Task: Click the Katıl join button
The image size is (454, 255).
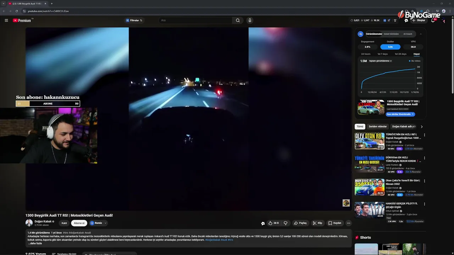Action: tap(64, 223)
